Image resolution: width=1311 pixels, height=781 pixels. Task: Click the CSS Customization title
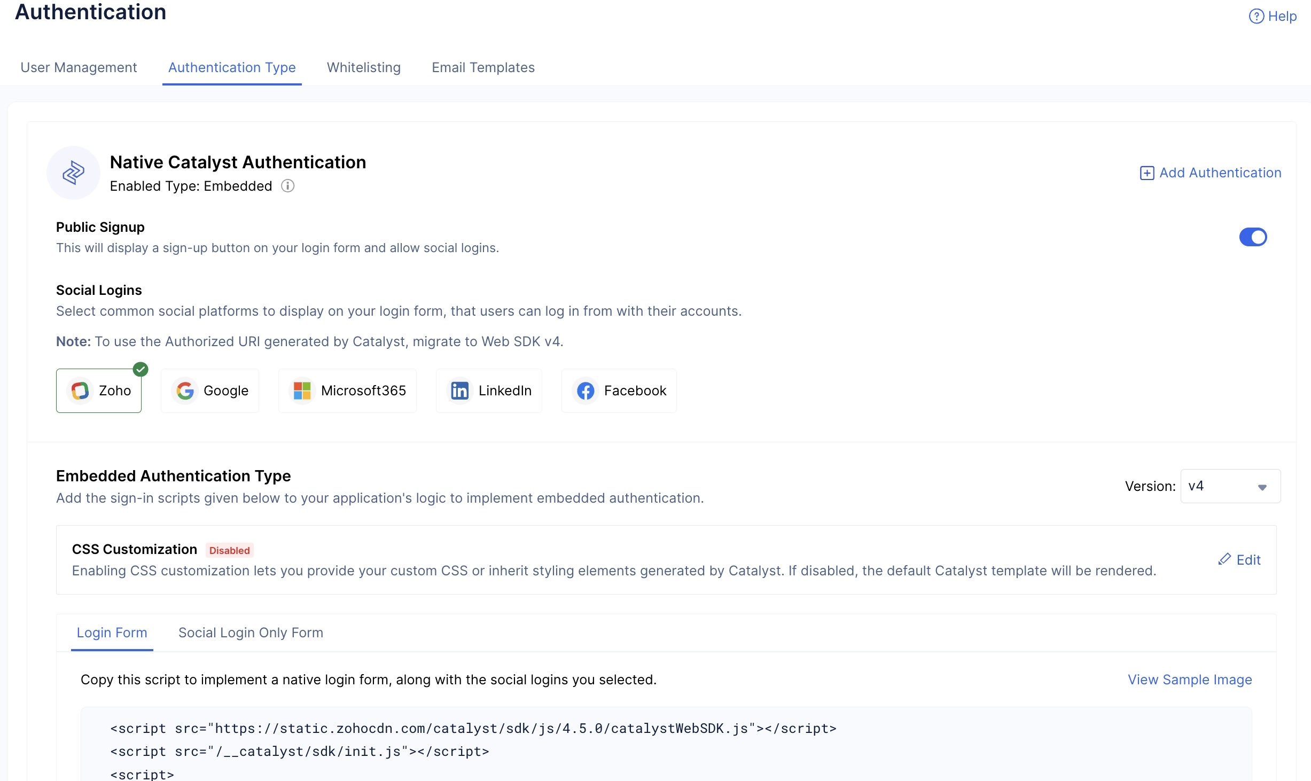[135, 549]
